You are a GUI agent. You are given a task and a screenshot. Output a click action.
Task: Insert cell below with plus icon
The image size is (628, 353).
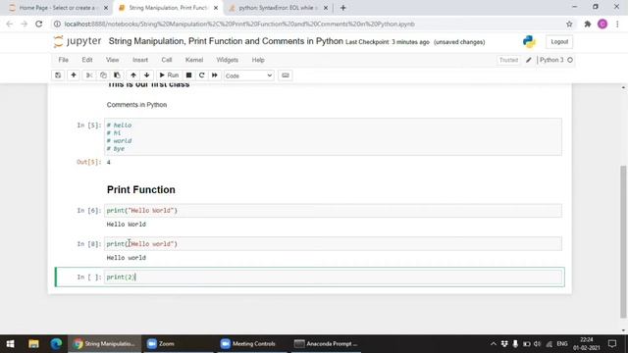point(74,76)
